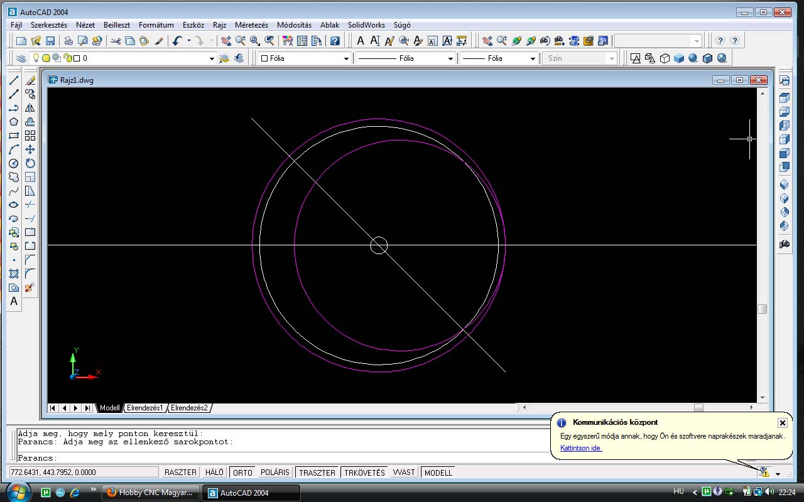This screenshot has width=804, height=502.
Task: Activate the Rotate modify tool
Action: tap(30, 163)
